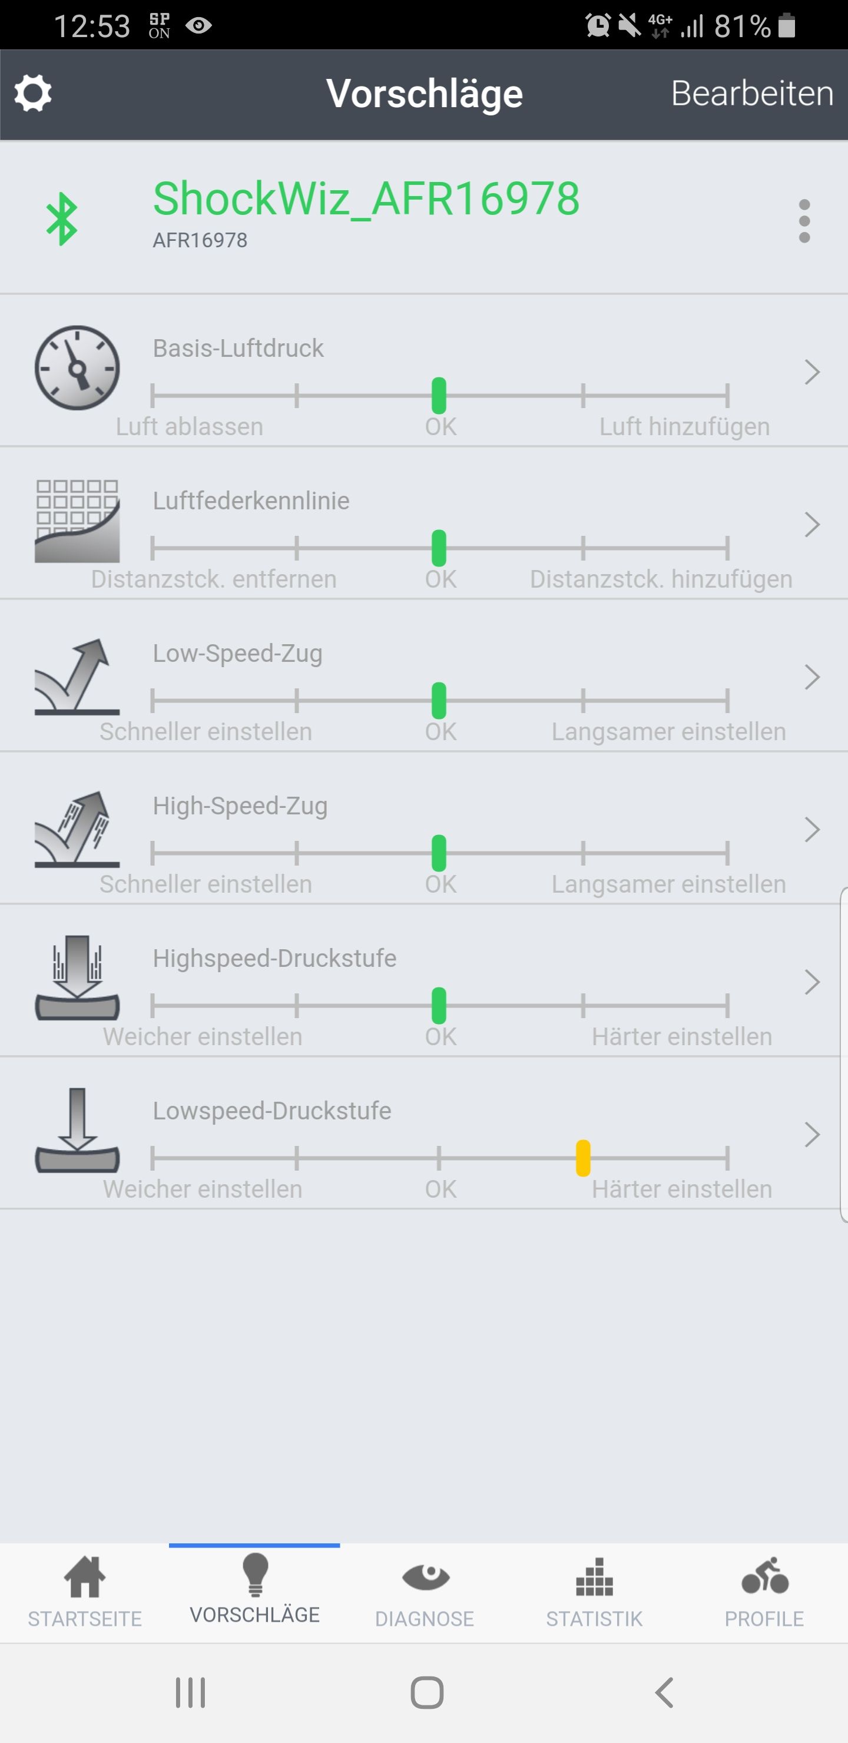Go to the Startseite tab

click(x=85, y=1593)
